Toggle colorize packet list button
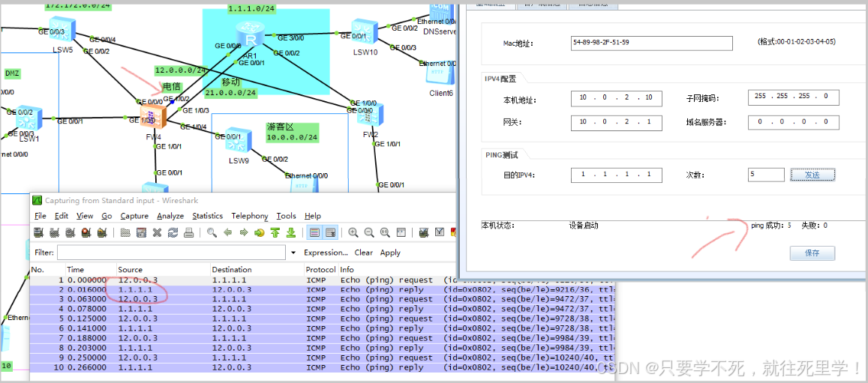 click(314, 232)
